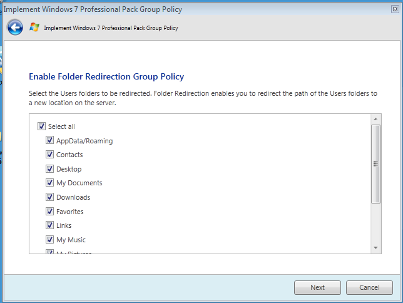The image size is (403, 303).
Task: Toggle the Links folder checkbox
Action: (x=50, y=225)
